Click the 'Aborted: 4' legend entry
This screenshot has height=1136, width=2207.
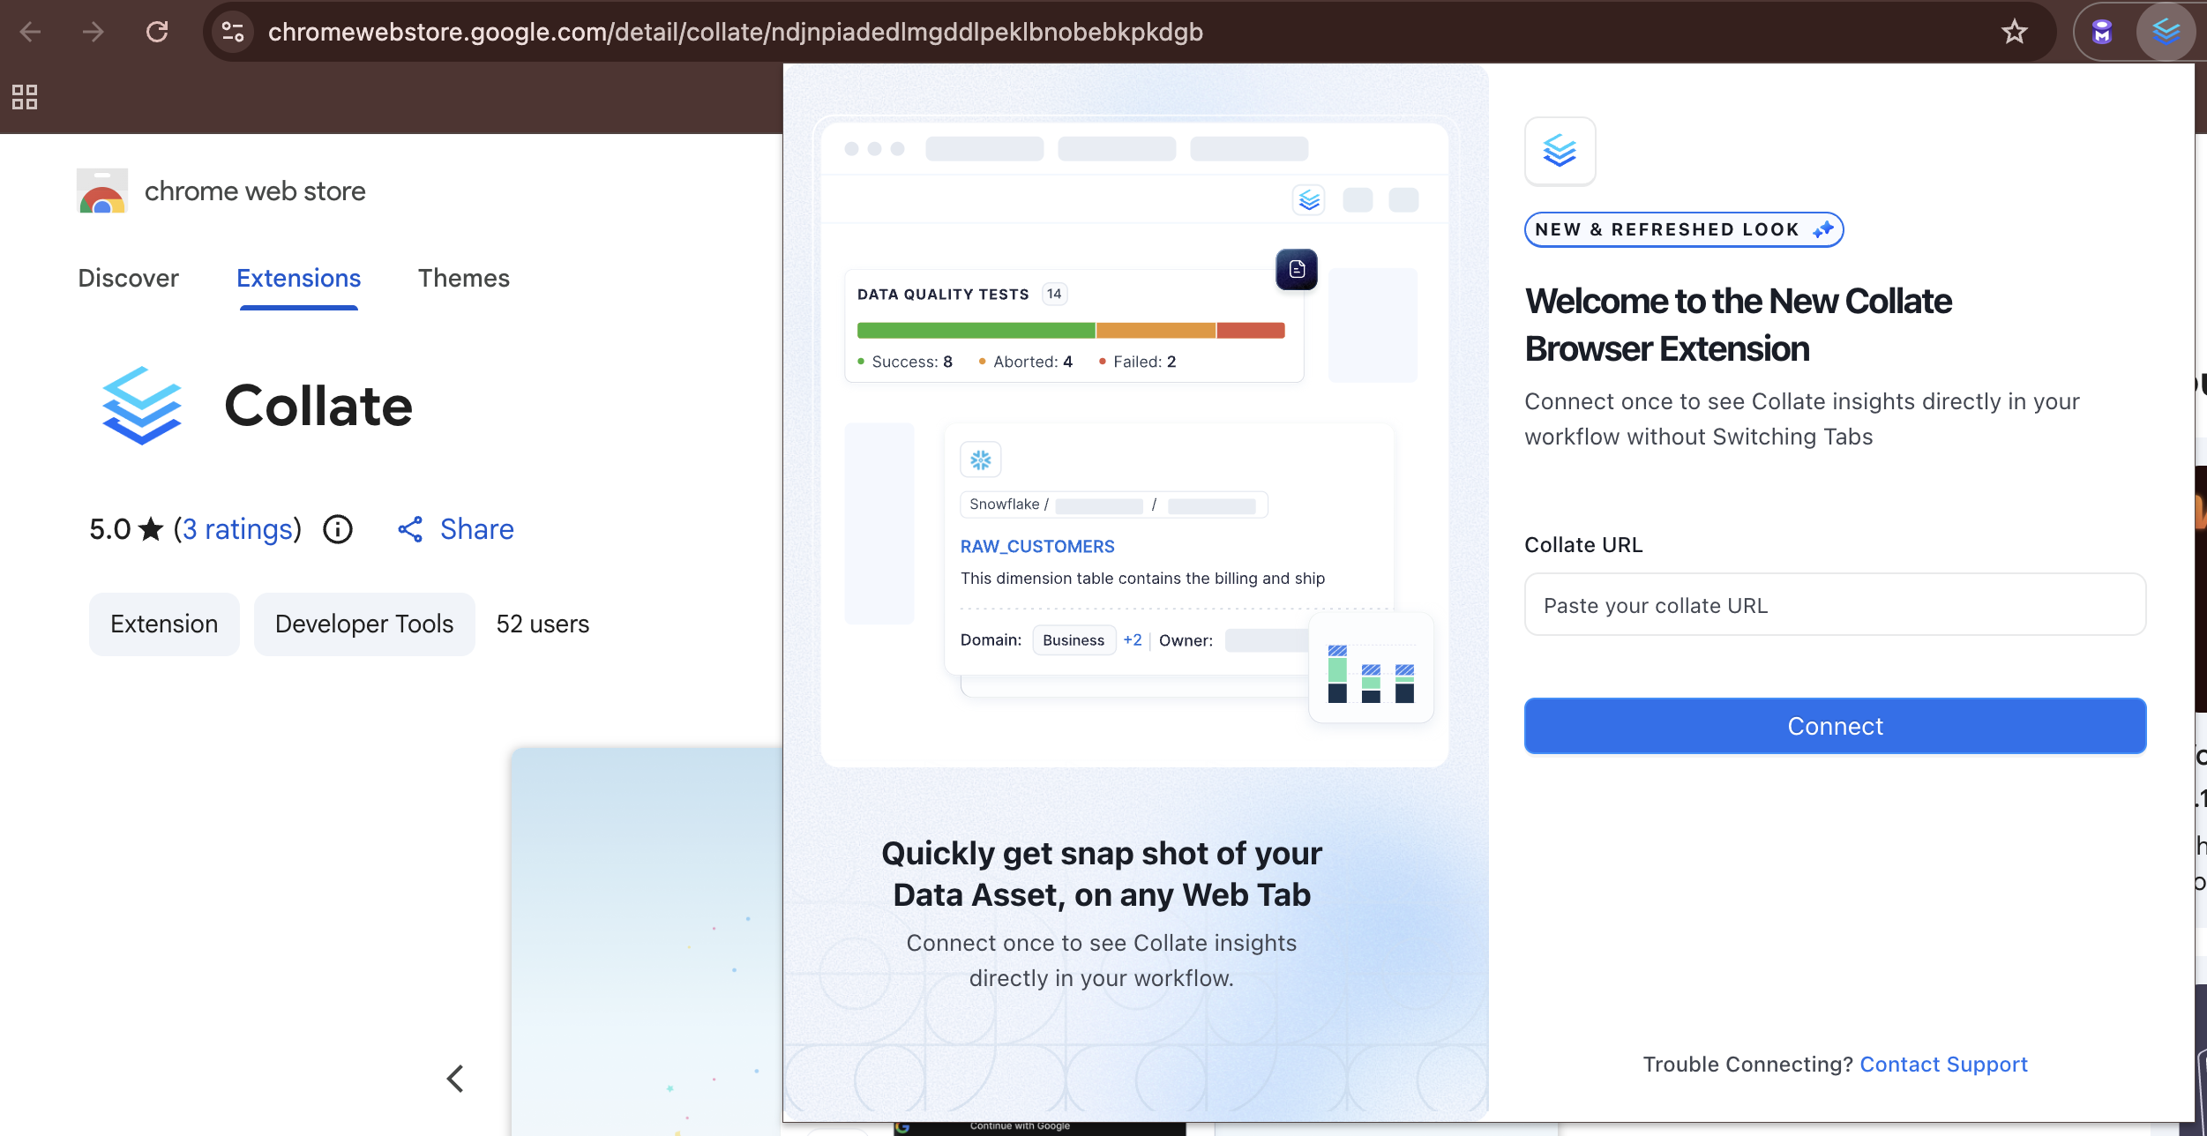tap(1026, 362)
